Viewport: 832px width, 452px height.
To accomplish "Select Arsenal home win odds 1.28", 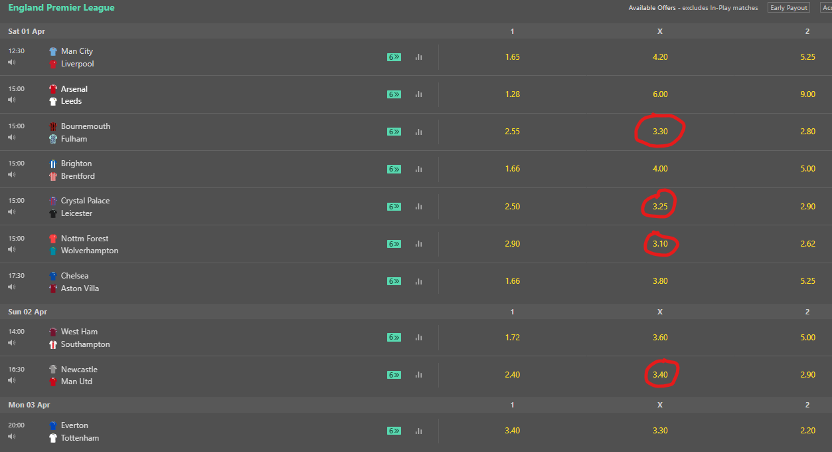I will [x=512, y=94].
